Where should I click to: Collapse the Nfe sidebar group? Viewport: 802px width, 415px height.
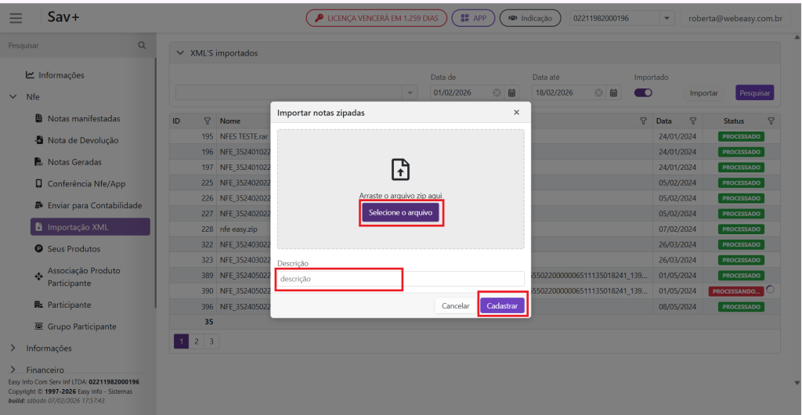[13, 97]
